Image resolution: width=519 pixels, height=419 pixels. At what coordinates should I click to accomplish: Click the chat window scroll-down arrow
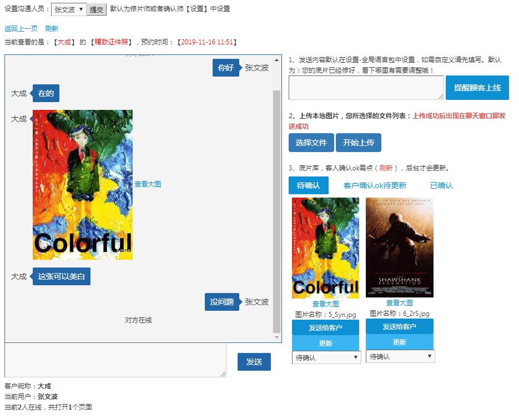277,337
